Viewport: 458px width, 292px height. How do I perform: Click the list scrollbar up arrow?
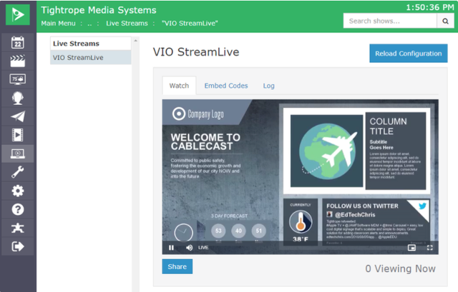click(135, 41)
